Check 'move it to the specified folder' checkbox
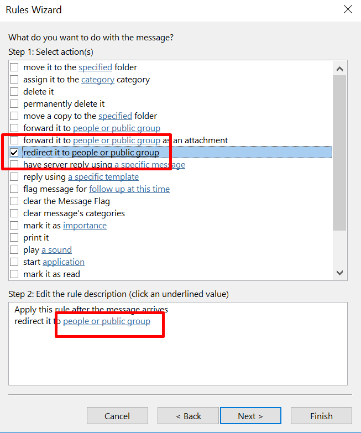361x433 pixels. pos(14,67)
